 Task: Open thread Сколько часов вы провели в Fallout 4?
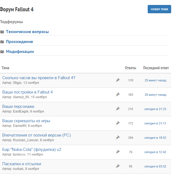[39, 78]
